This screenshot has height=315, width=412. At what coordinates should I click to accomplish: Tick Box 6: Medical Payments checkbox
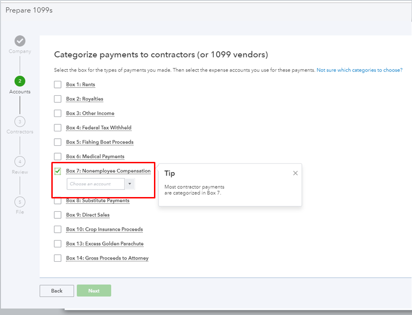pyautogui.click(x=58, y=156)
